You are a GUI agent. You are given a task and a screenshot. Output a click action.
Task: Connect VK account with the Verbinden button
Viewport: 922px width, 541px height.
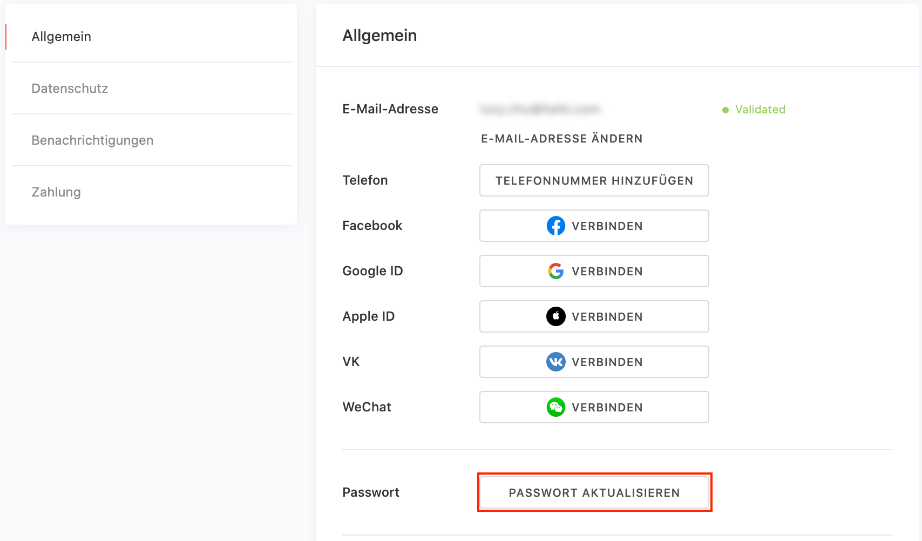594,362
